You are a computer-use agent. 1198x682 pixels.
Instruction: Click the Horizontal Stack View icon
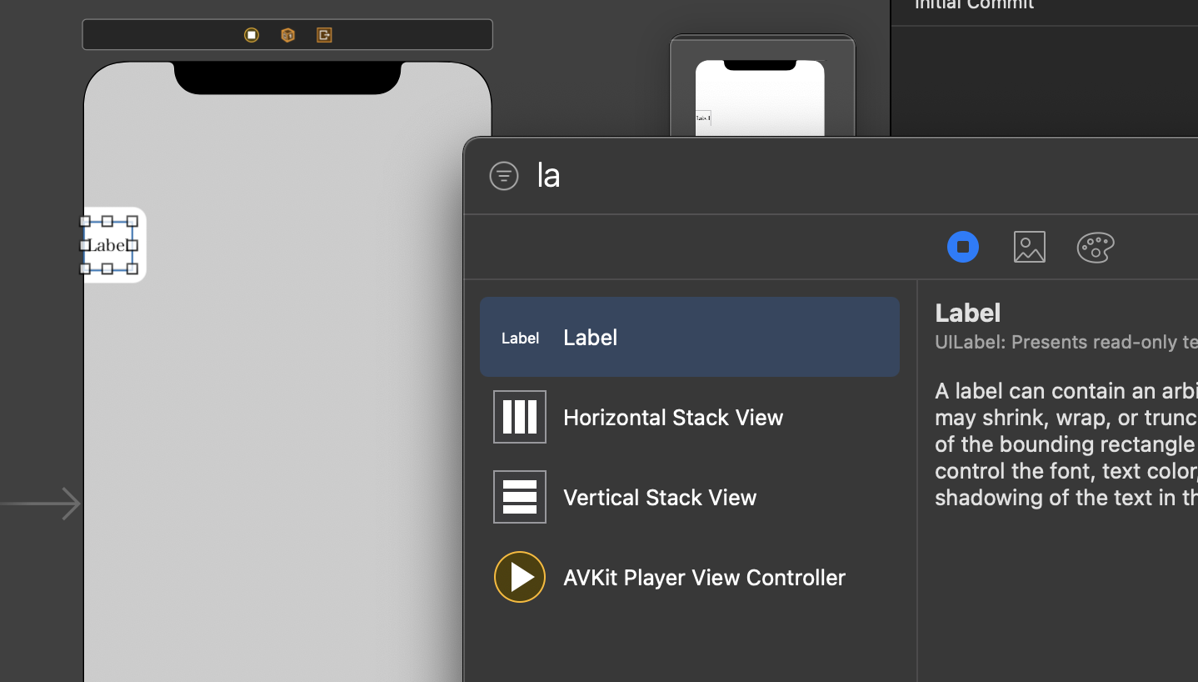(520, 417)
